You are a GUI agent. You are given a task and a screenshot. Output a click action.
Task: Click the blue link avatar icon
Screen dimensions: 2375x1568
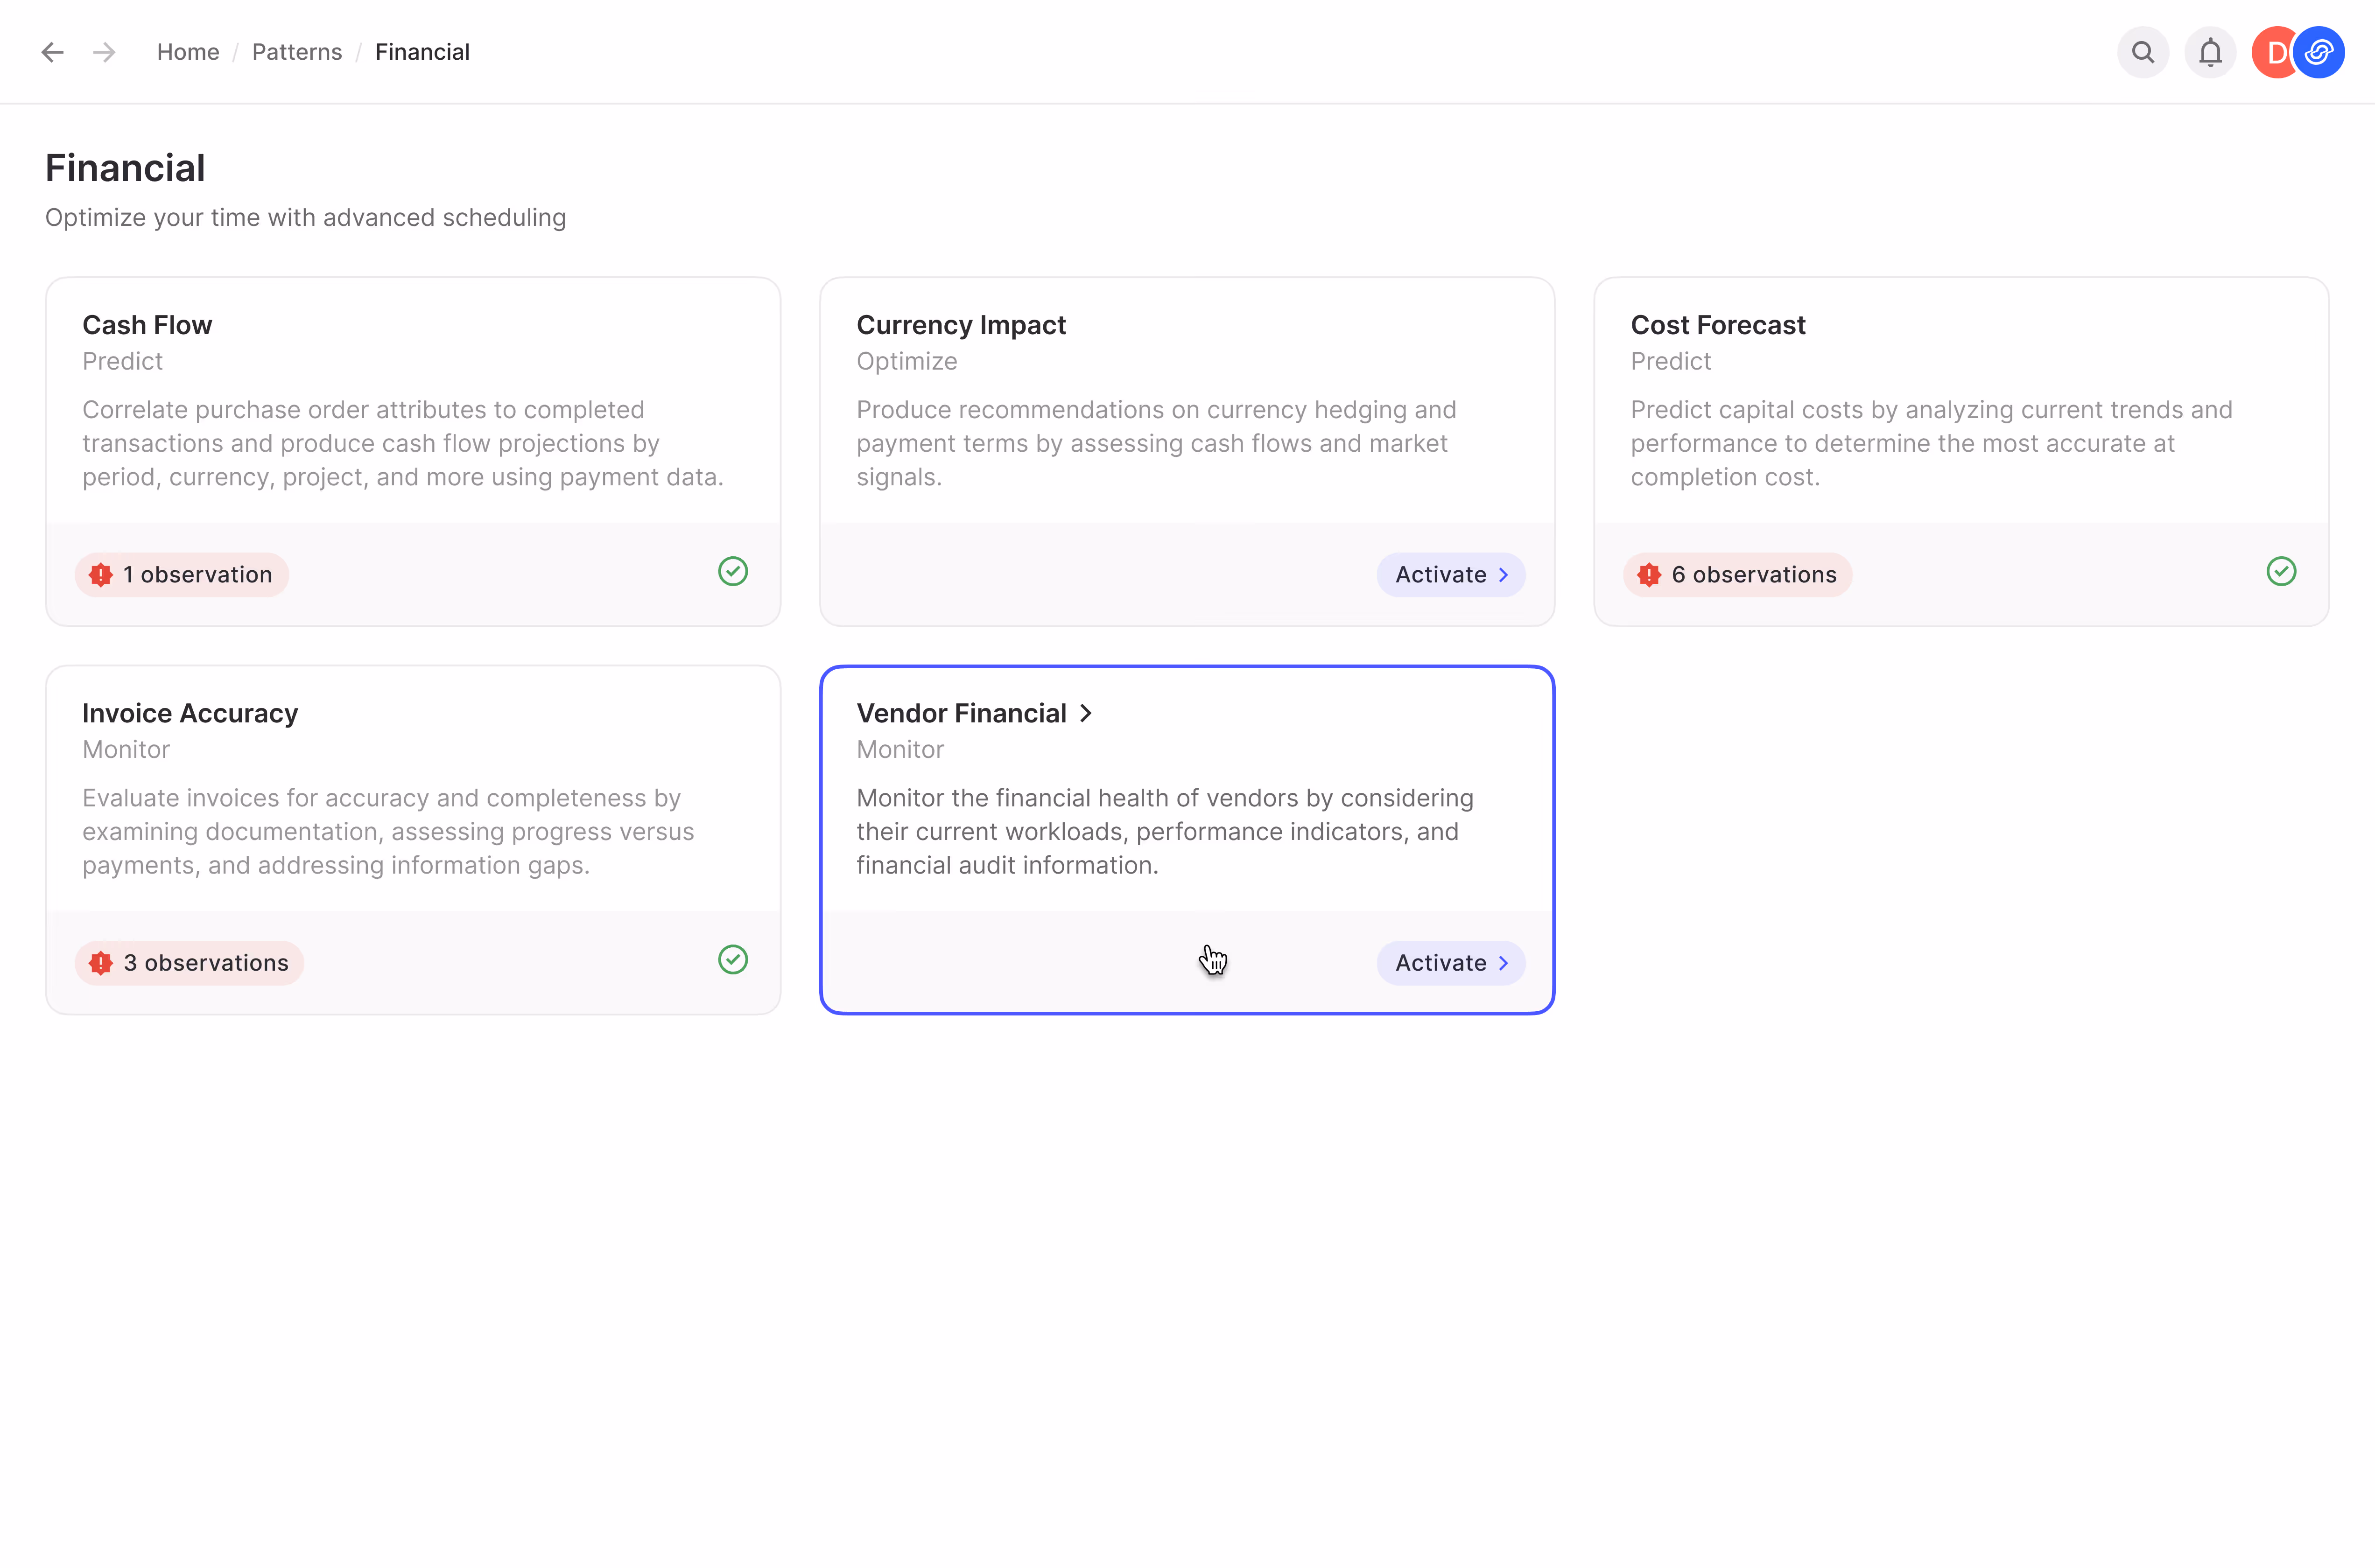tap(2320, 52)
